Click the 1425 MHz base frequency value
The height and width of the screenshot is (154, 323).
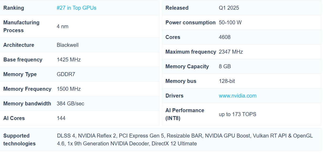69,60
